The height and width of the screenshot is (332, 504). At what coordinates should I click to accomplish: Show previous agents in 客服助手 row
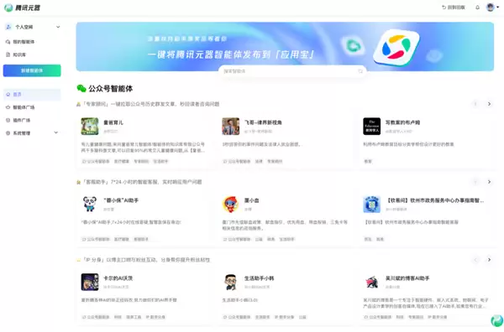coord(475,182)
